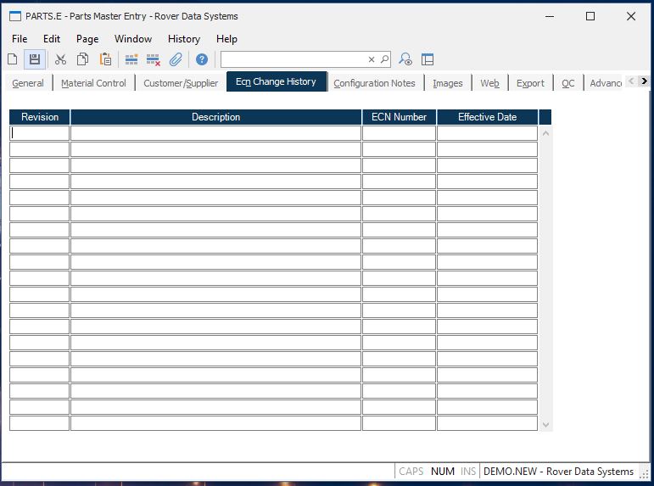Open the Window menu
The image size is (654, 486).
tap(133, 39)
